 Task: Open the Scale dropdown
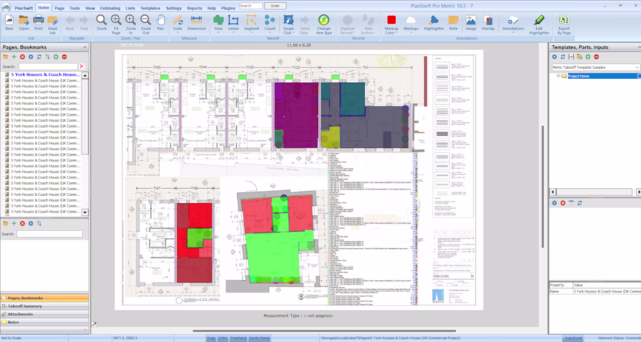coord(177,33)
